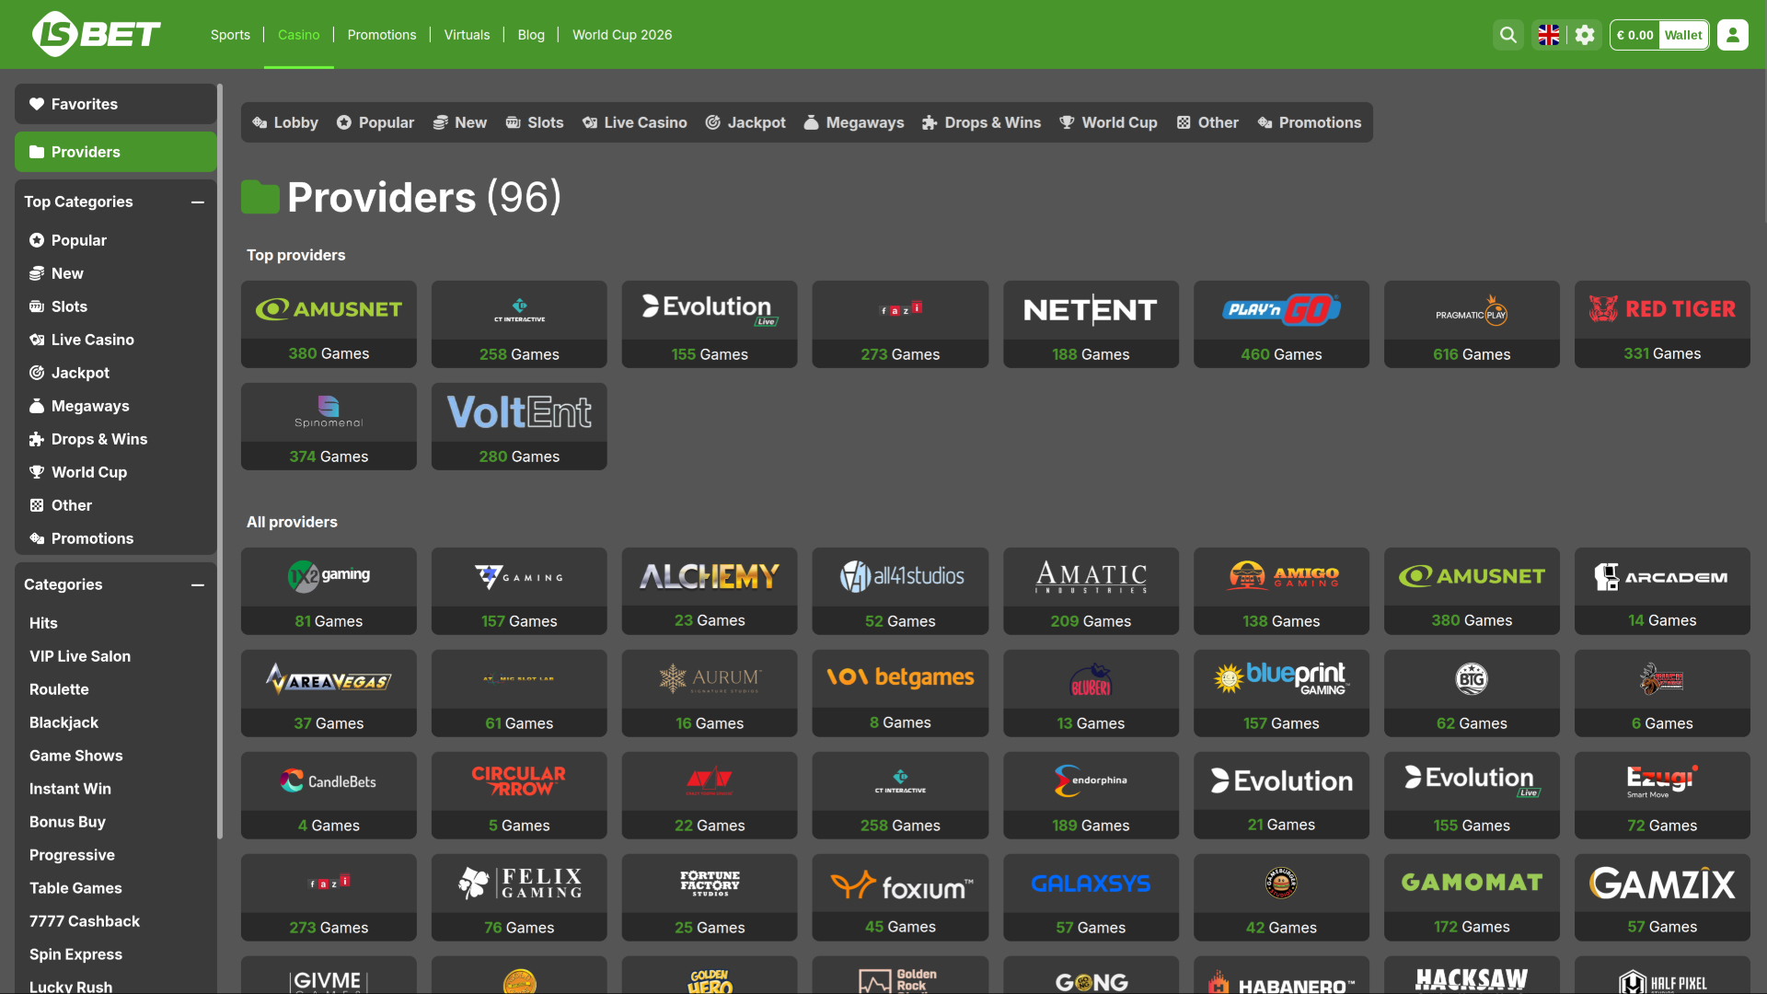Open the Hits category
This screenshot has width=1767, height=994.
[116, 623]
